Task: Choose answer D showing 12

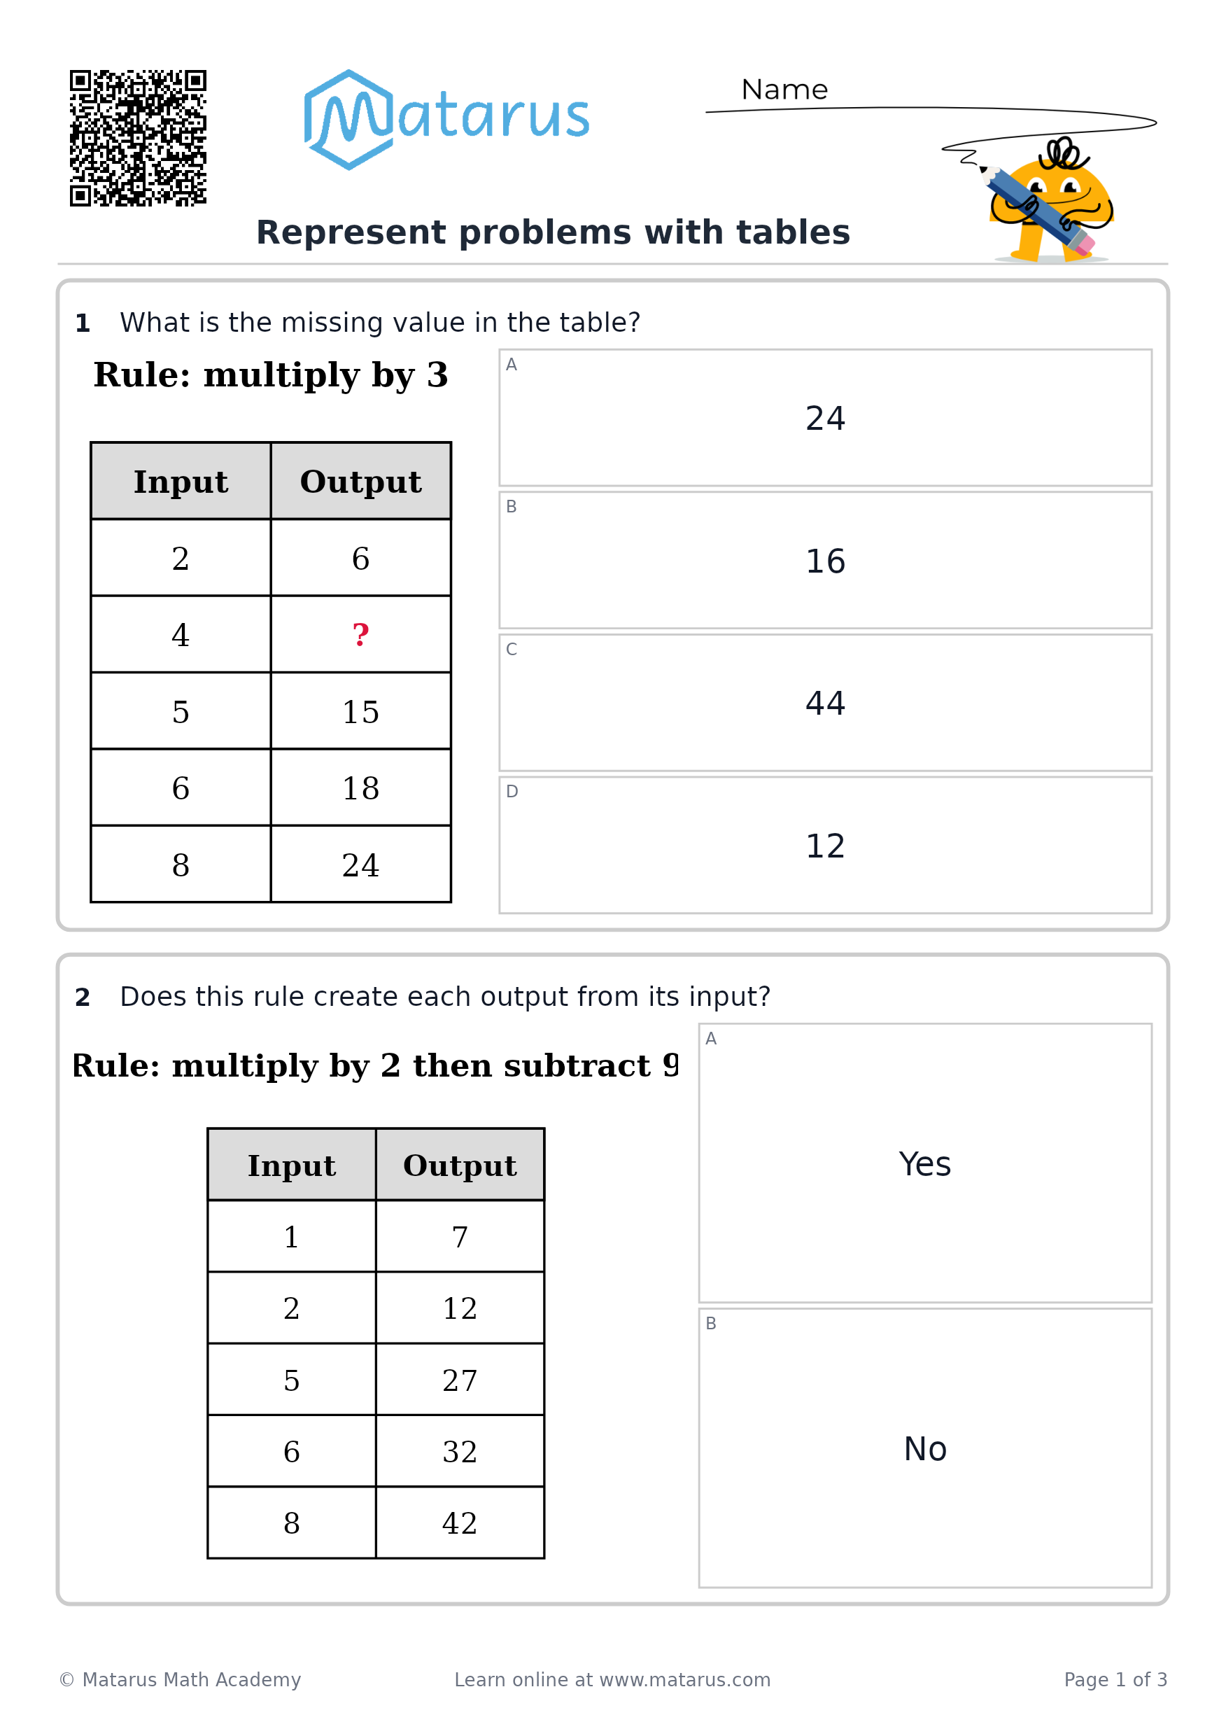Action: coord(826,846)
